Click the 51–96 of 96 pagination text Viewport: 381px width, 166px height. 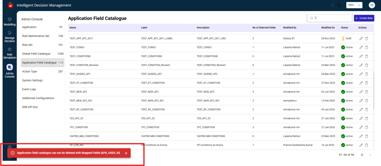click(x=346, y=155)
